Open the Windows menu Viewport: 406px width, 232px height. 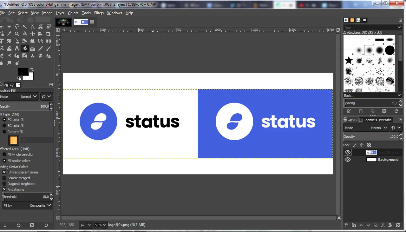(115, 13)
